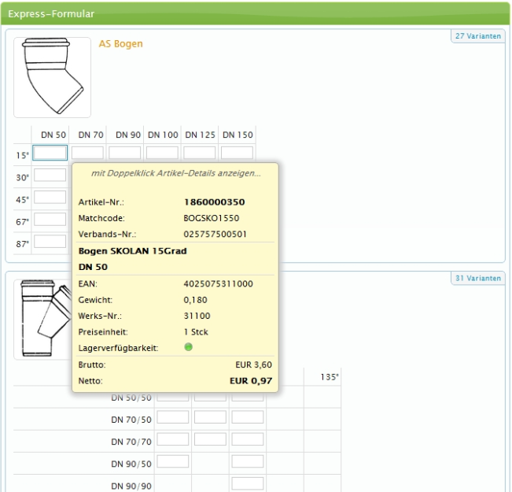
Task: Select second quantity field in DN 70/70 row
Action: click(x=210, y=439)
